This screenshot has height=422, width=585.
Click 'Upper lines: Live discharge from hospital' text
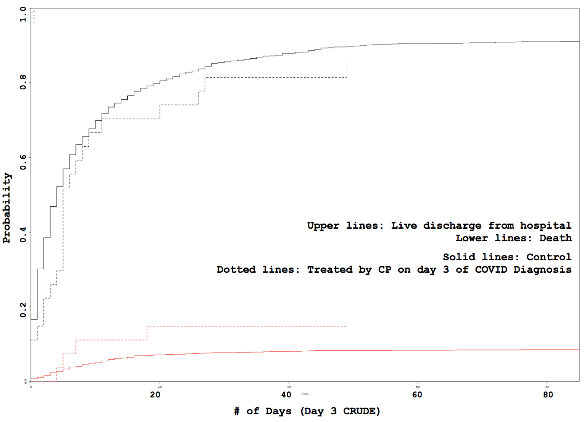pos(439,226)
